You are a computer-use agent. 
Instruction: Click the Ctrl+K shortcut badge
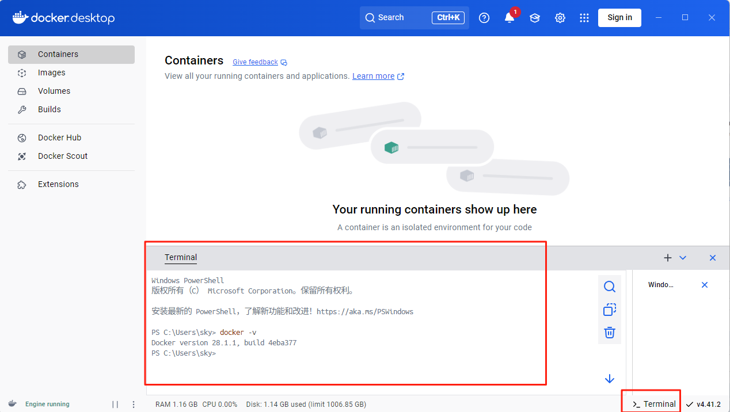coord(448,17)
